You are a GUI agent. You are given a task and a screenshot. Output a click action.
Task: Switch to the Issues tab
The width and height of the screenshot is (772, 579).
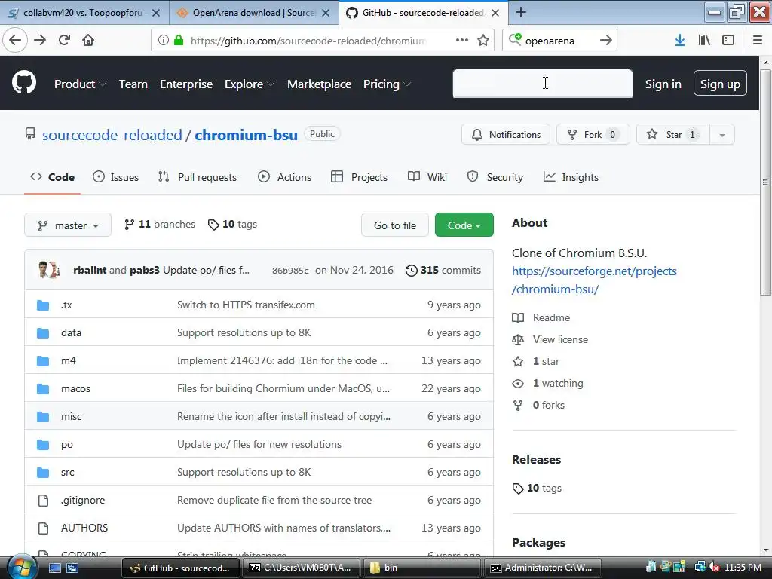coord(115,177)
